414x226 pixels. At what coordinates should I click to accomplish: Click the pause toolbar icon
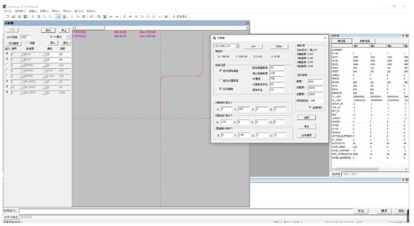(136, 17)
